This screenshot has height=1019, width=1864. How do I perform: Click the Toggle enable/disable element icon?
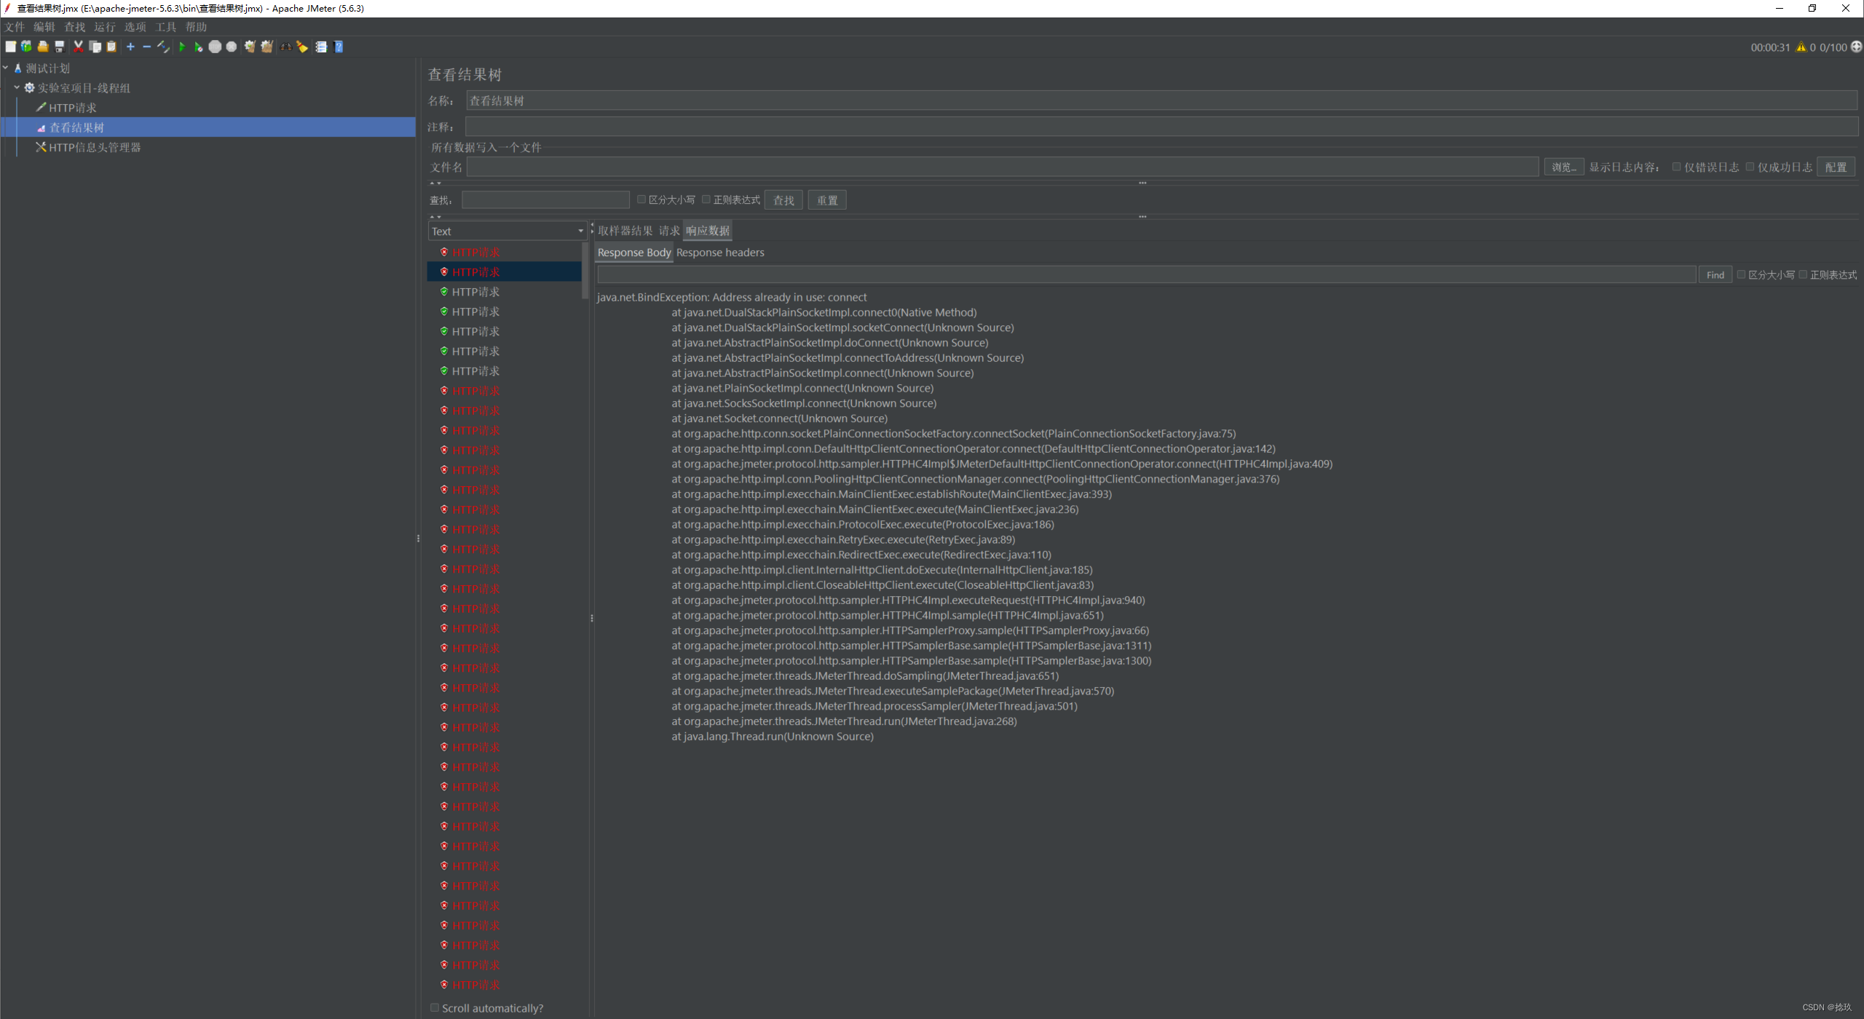(163, 47)
